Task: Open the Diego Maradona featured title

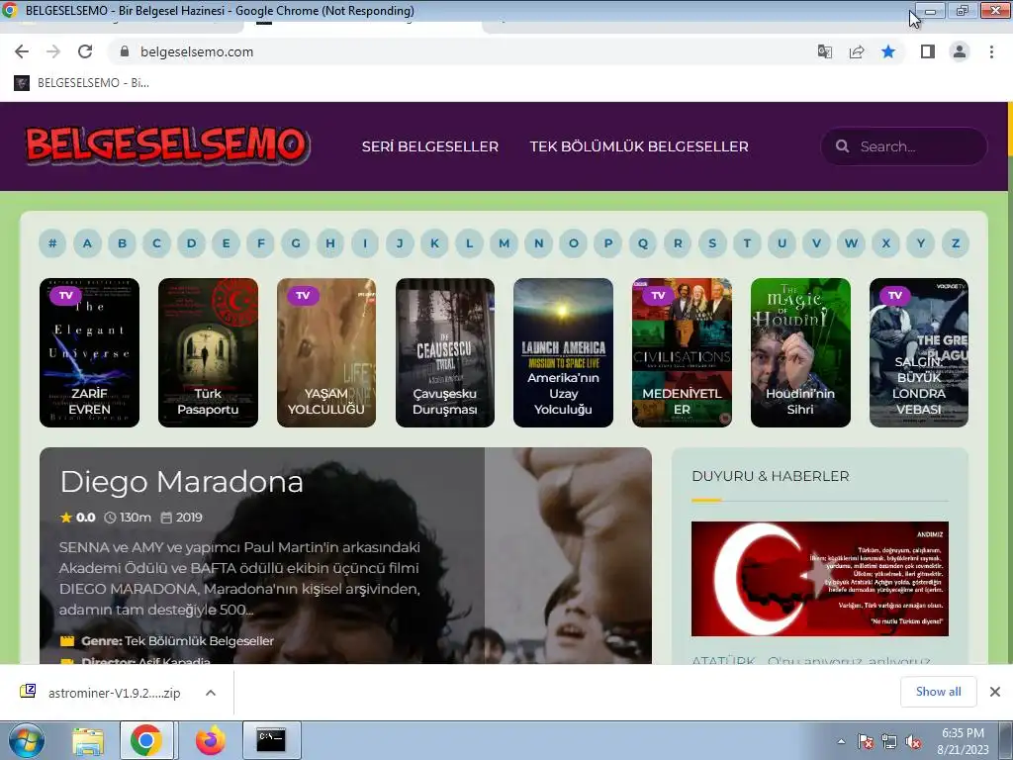Action: (182, 482)
